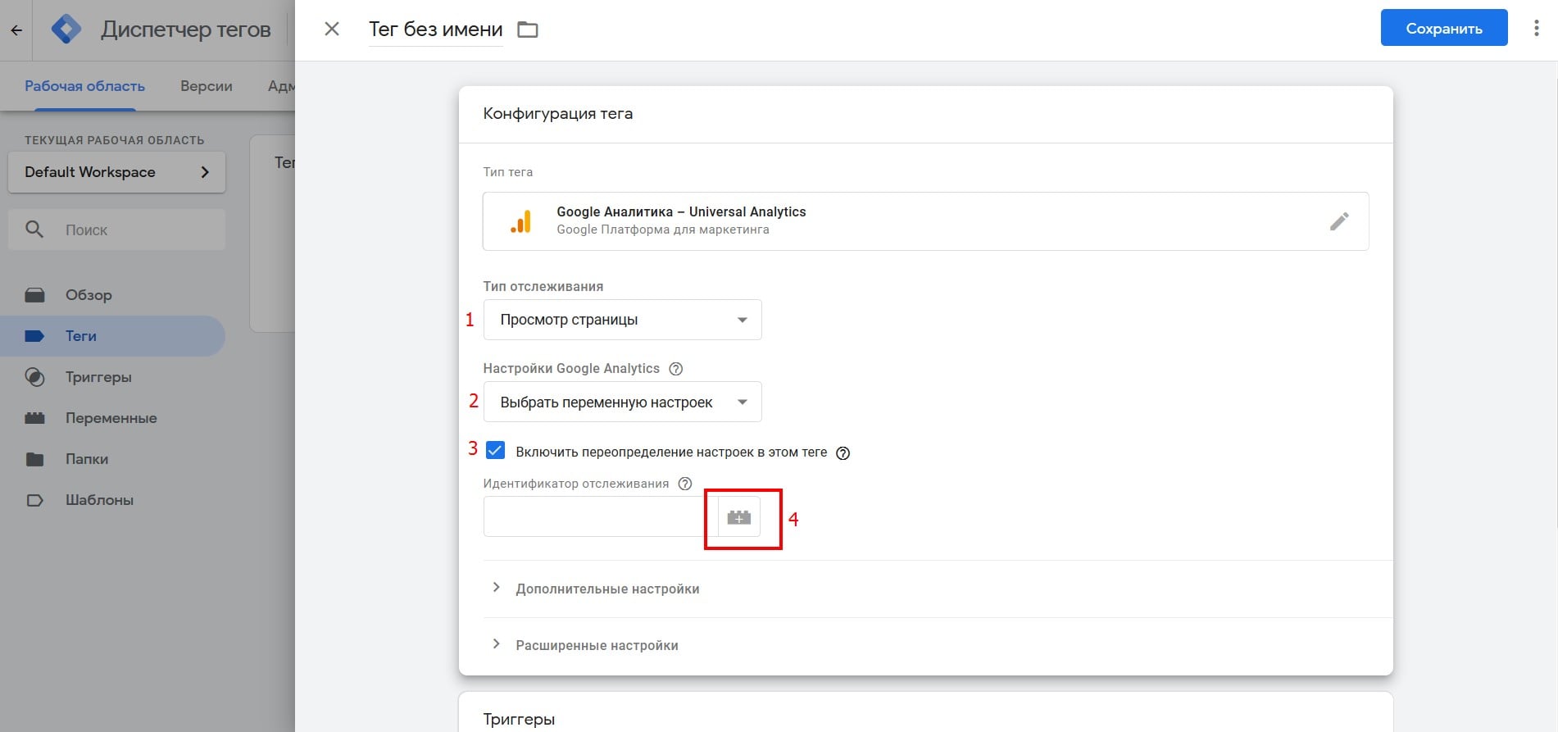1558x732 pixels.
Task: Open the Выбрать переменную настроек dropdown
Action: (x=622, y=402)
